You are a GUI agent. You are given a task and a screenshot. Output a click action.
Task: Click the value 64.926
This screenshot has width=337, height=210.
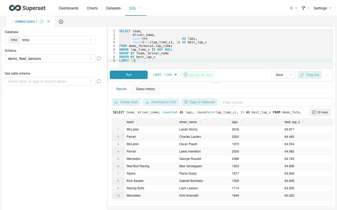tap(289, 188)
